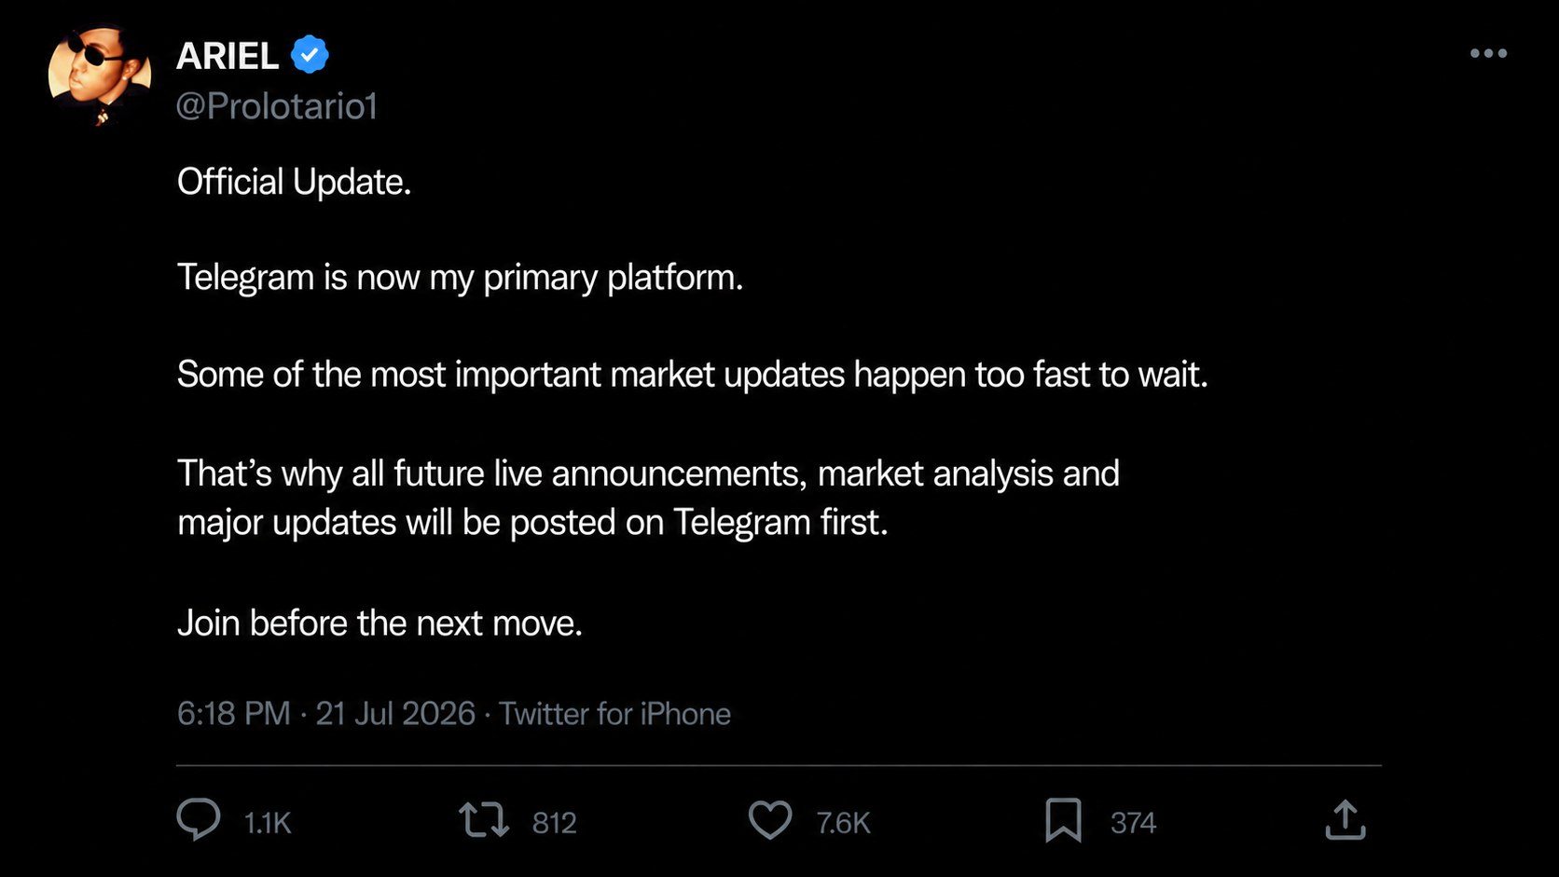The width and height of the screenshot is (1559, 877).
Task: View the 1.1K replies count
Action: tap(268, 823)
